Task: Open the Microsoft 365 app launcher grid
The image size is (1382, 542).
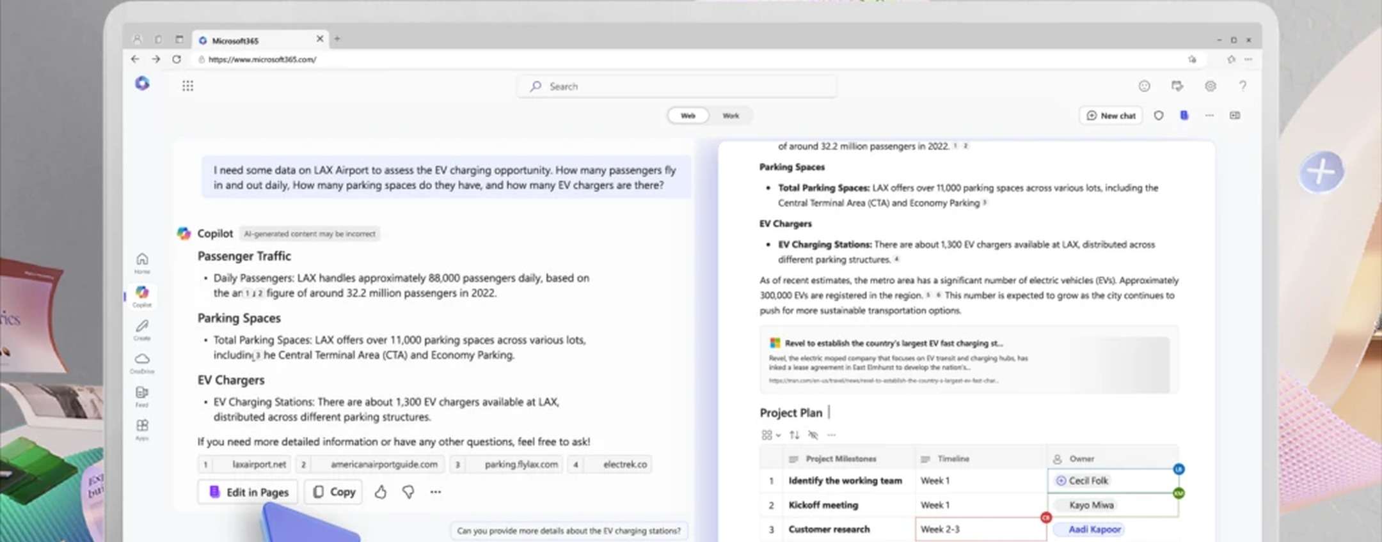Action: [x=187, y=86]
